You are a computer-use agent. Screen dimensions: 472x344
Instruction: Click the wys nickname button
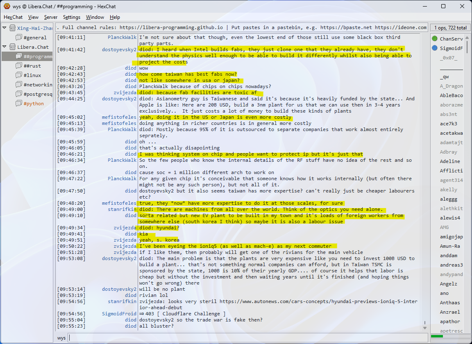tap(61, 338)
